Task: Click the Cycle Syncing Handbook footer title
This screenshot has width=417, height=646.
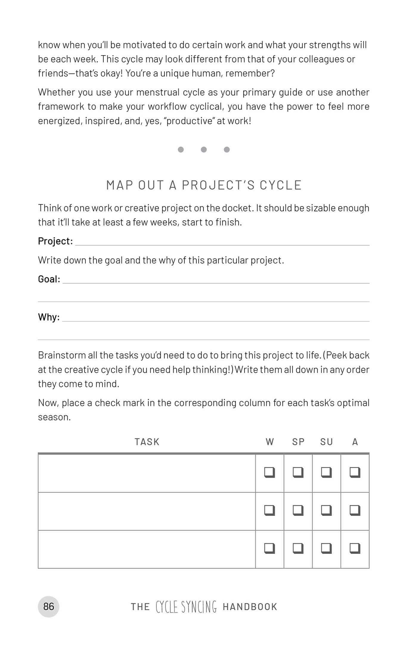Action: [204, 607]
